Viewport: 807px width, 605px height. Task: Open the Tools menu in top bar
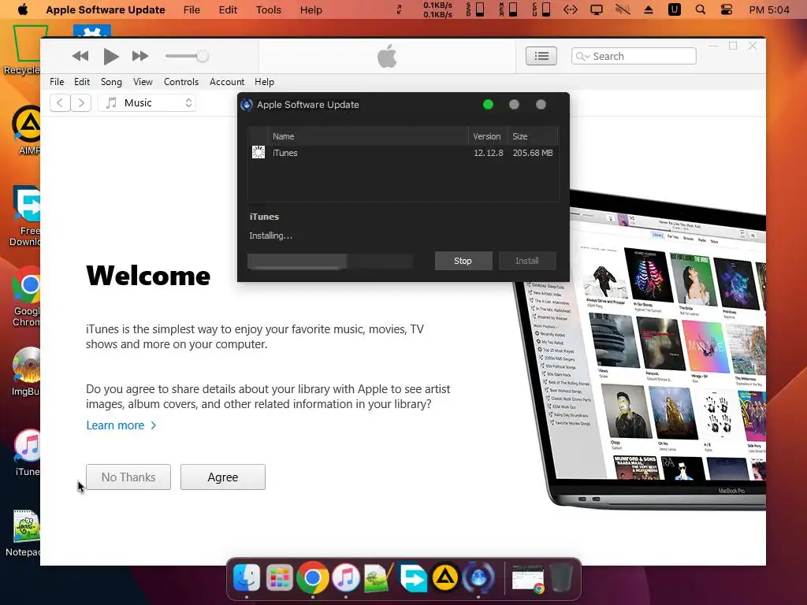coord(269,9)
